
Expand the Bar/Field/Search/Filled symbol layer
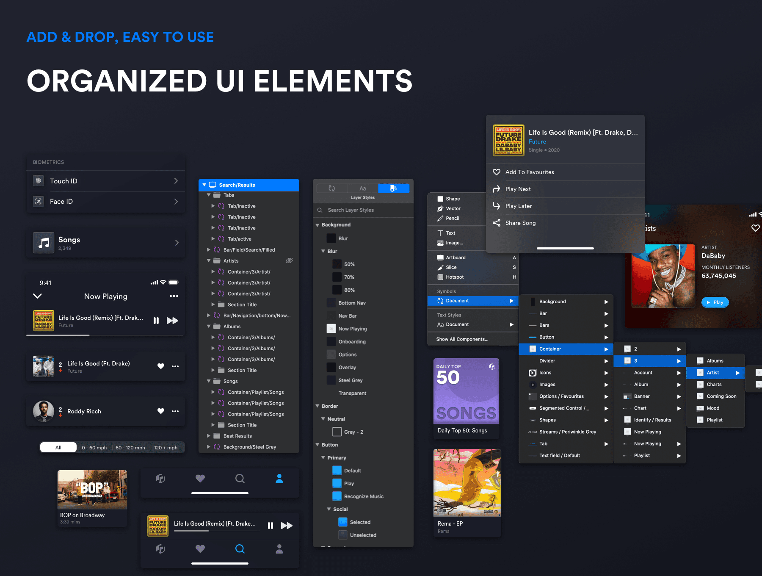point(209,250)
